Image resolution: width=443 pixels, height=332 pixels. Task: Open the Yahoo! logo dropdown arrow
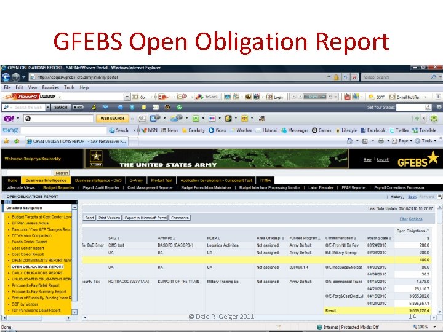point(18,119)
